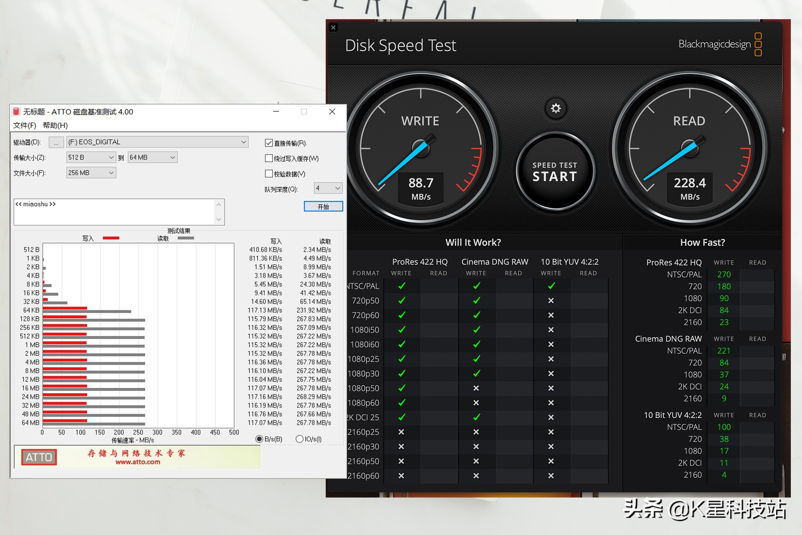
Task: Click the miaoshu description text field
Action: pos(115,212)
